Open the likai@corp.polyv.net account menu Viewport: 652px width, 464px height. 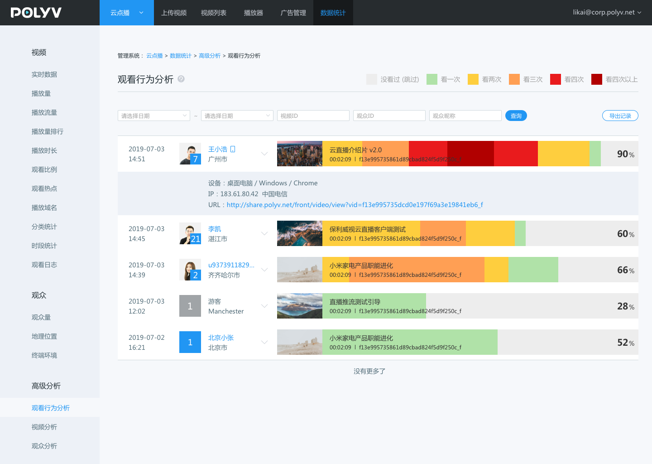pyautogui.click(x=607, y=12)
